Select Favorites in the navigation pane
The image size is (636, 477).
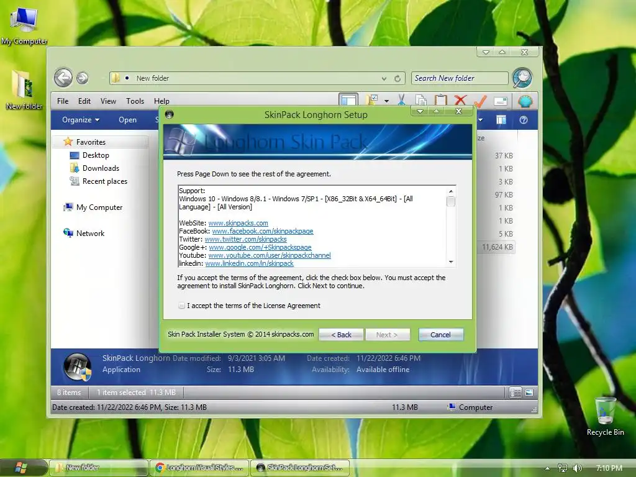[x=101, y=142]
